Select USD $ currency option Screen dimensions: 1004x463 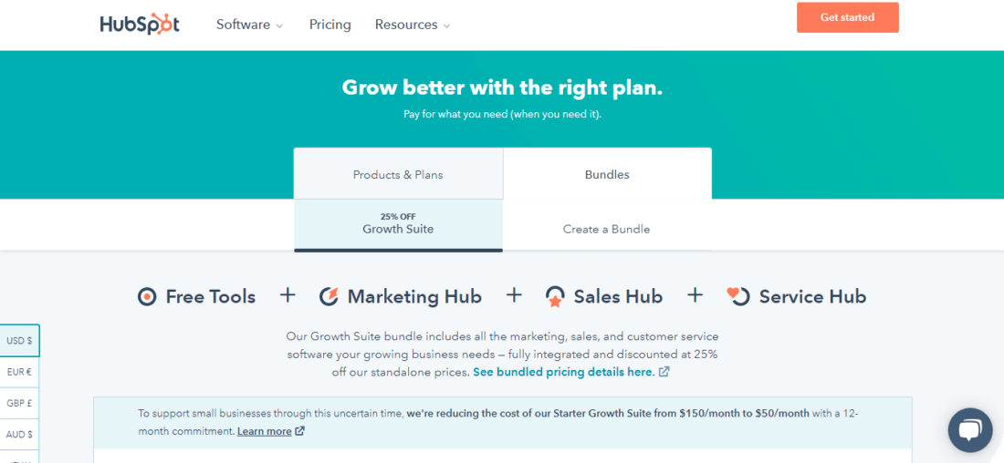click(x=19, y=341)
